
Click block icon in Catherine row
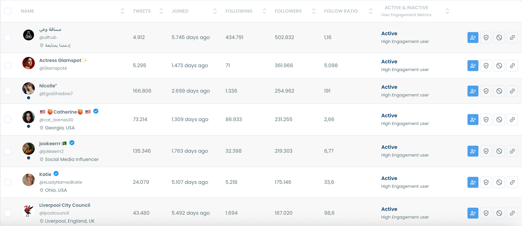[499, 120]
